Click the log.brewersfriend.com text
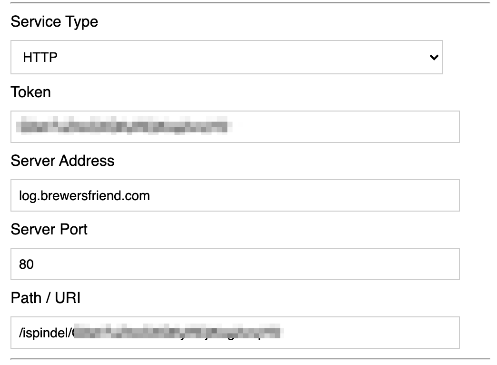This screenshot has height=365, width=497. [x=84, y=195]
